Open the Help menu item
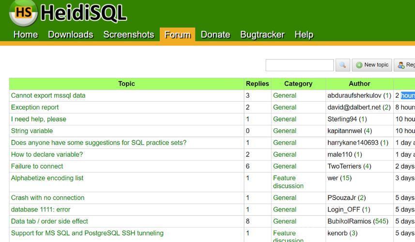Image resolution: width=415 pixels, height=242 pixels. tap(304, 35)
